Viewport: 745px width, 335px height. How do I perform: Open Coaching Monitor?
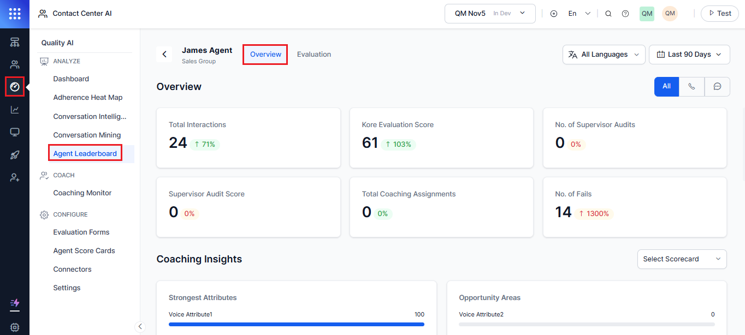pos(82,193)
